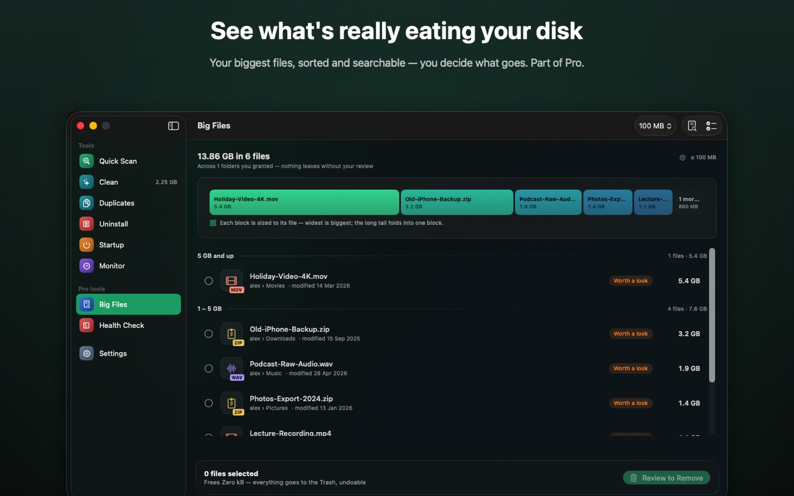
Task: Toggle the sidebar with the panel icon
Action: 174,126
